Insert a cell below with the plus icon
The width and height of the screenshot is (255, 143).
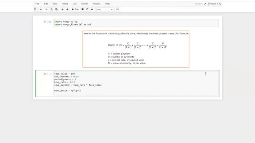point(41,10)
